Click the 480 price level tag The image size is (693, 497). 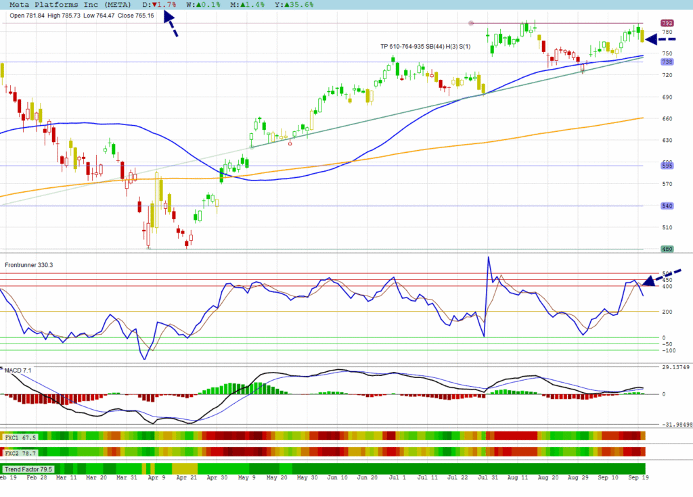(x=667, y=249)
